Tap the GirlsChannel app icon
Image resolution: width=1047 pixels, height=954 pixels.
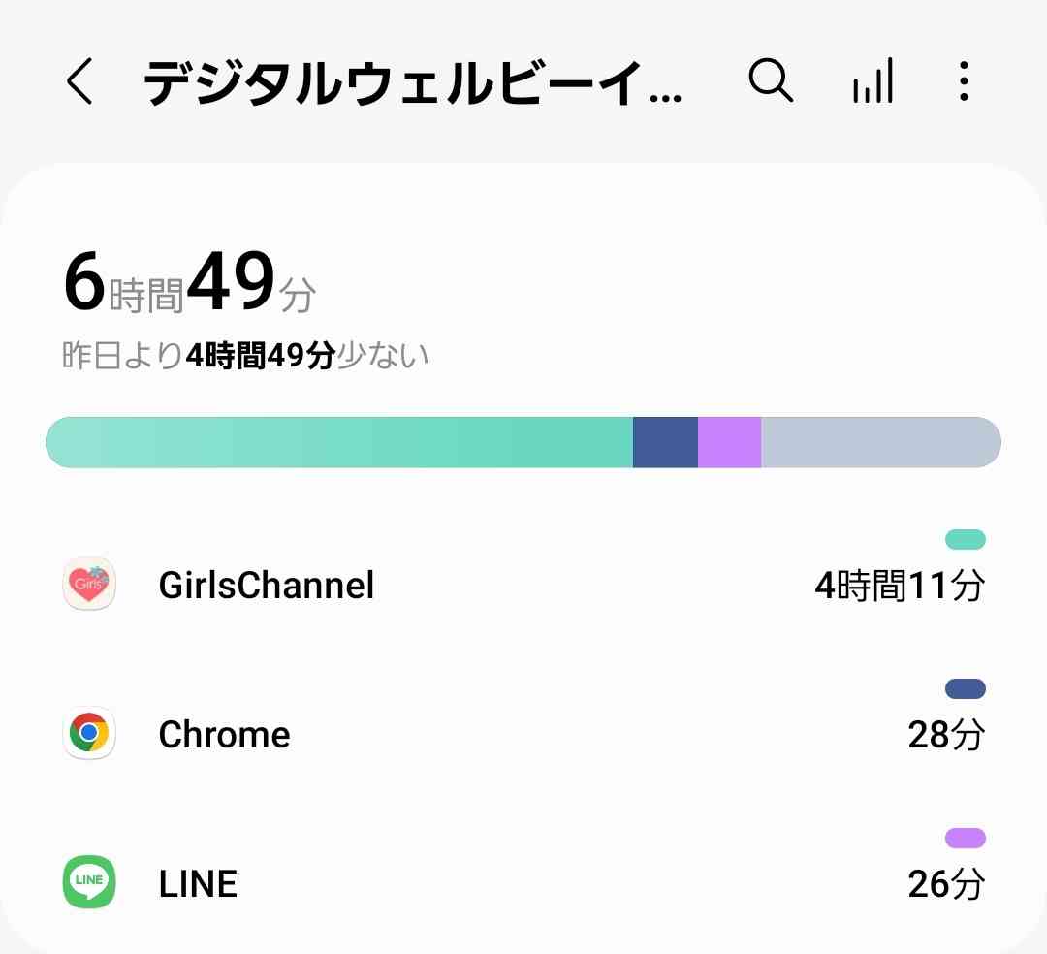point(89,584)
